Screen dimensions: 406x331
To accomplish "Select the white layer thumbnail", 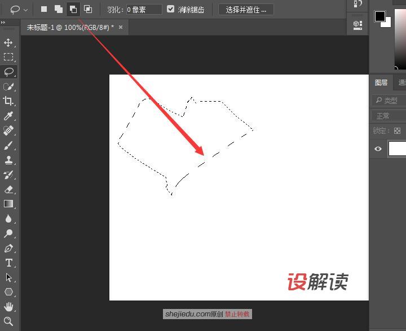I will [397, 149].
